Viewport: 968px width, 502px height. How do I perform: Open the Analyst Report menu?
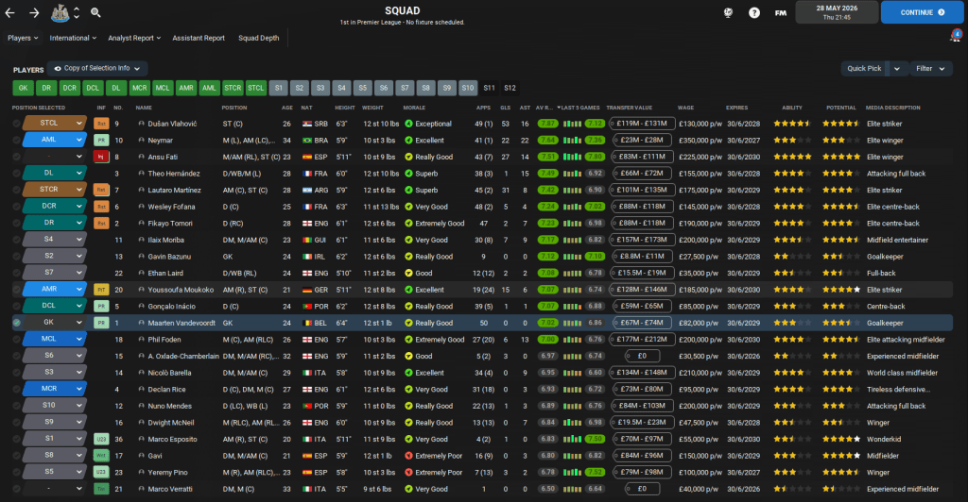[136, 39]
